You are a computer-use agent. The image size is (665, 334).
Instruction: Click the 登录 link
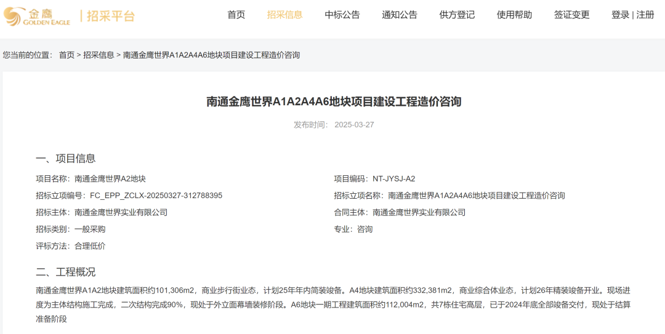620,15
